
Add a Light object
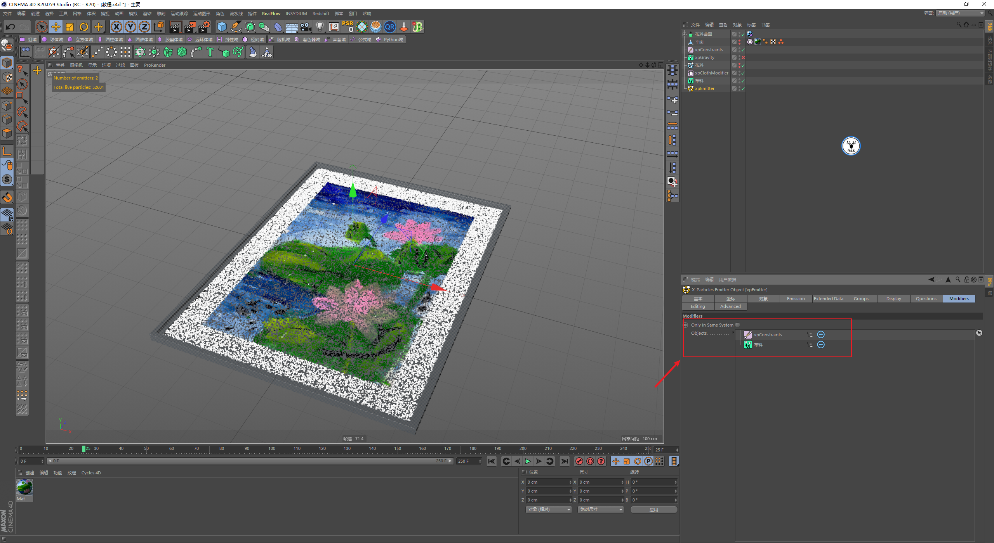pyautogui.click(x=320, y=27)
